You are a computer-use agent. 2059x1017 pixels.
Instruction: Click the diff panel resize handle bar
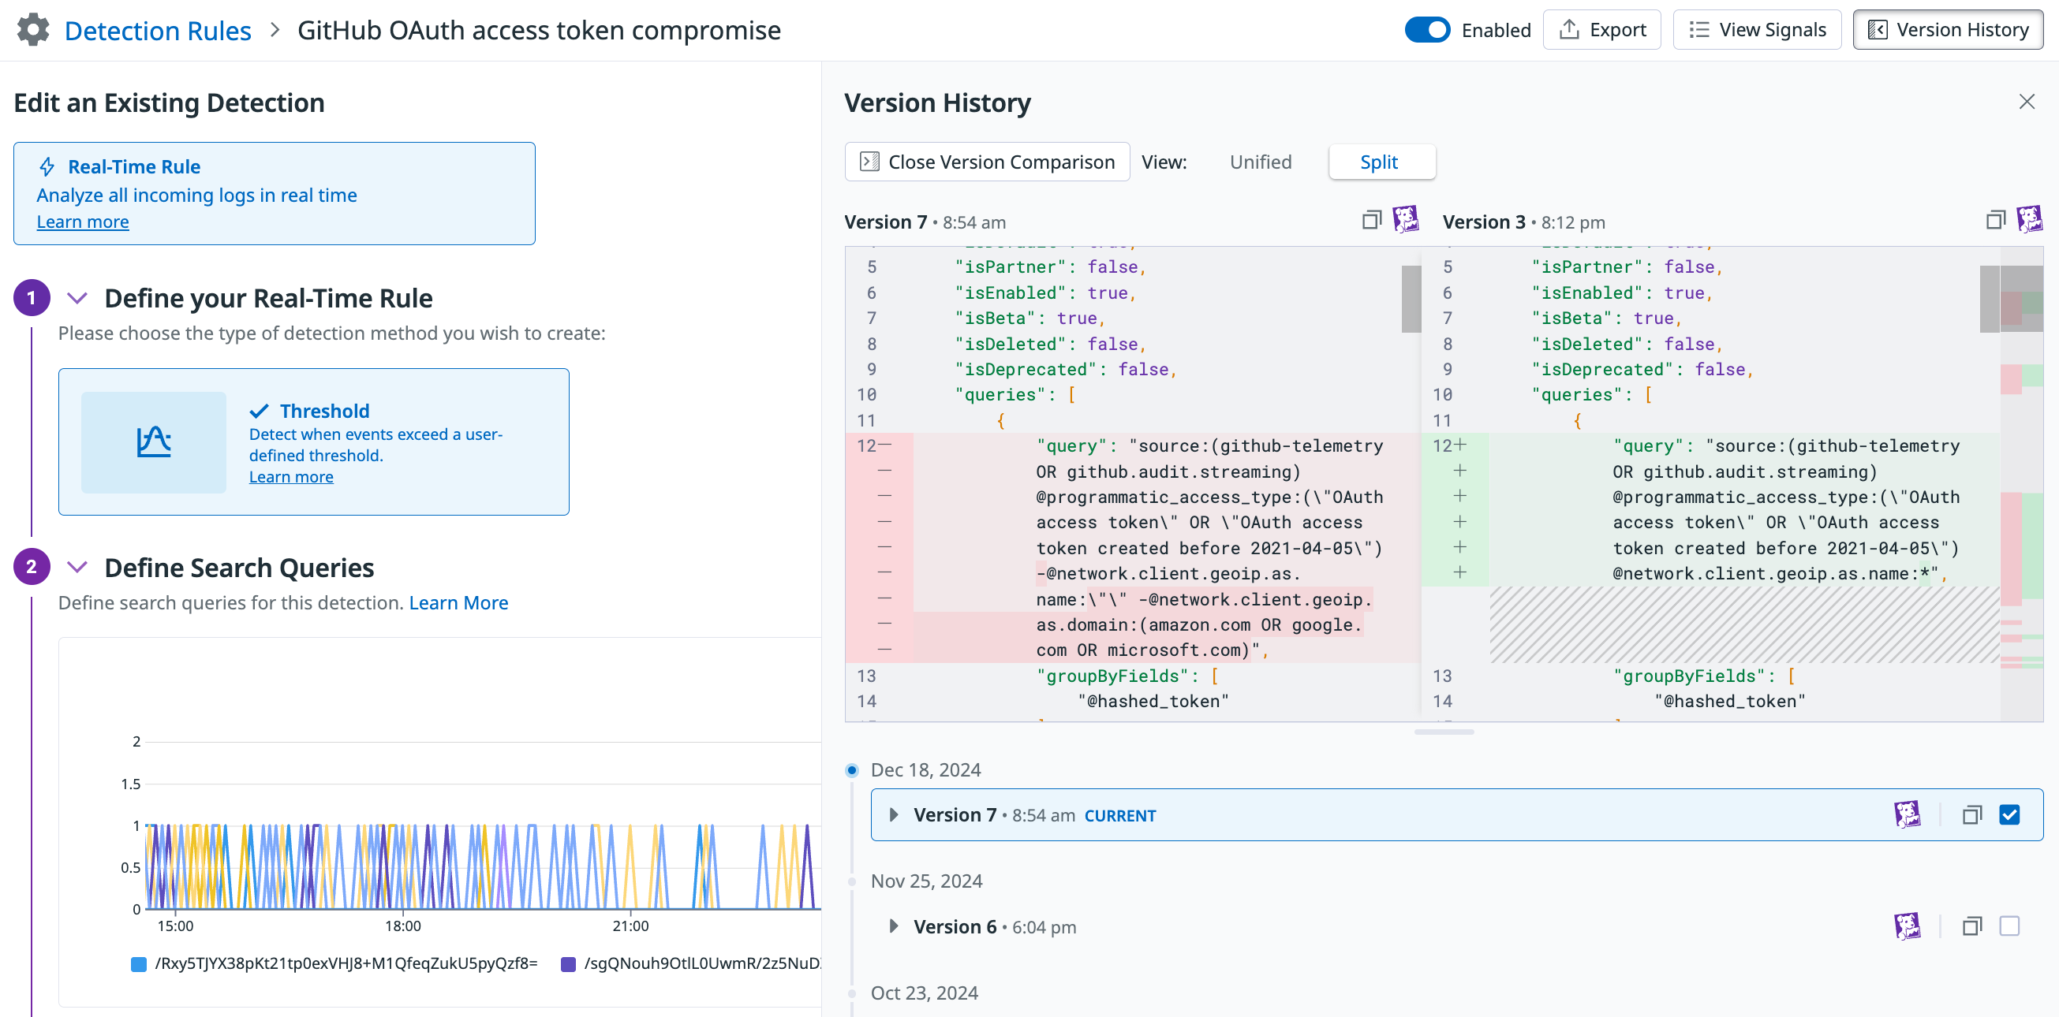[1444, 731]
